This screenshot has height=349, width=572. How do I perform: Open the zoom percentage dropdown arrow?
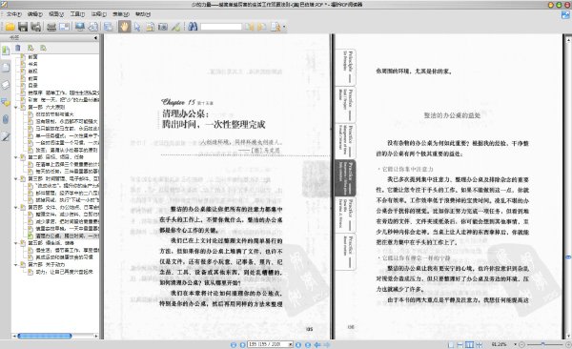coord(515,344)
